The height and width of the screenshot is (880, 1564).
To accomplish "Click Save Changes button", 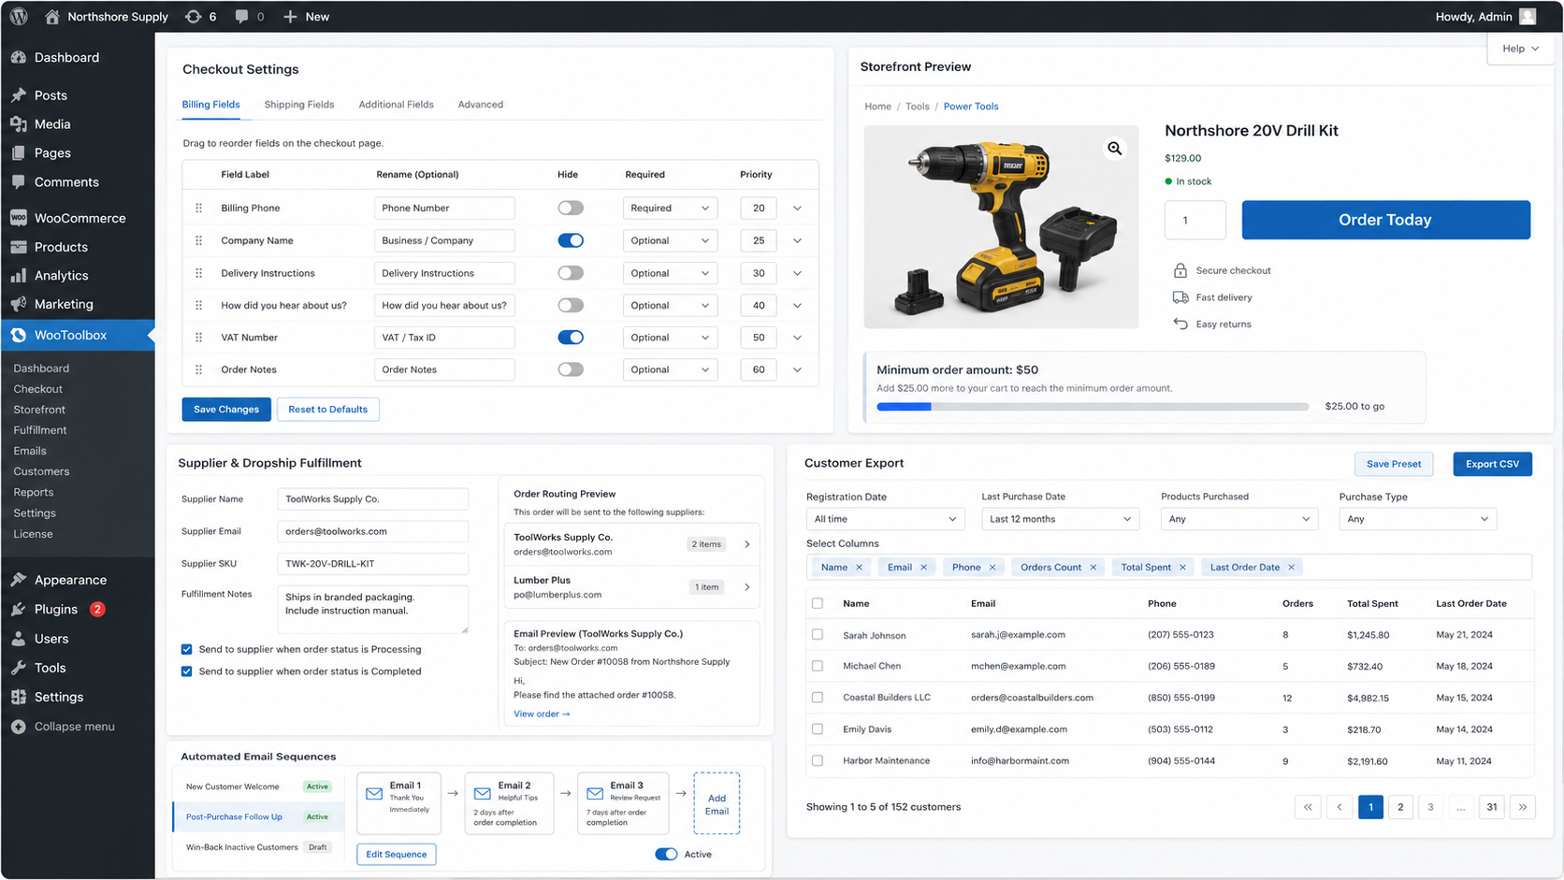I will tap(226, 410).
